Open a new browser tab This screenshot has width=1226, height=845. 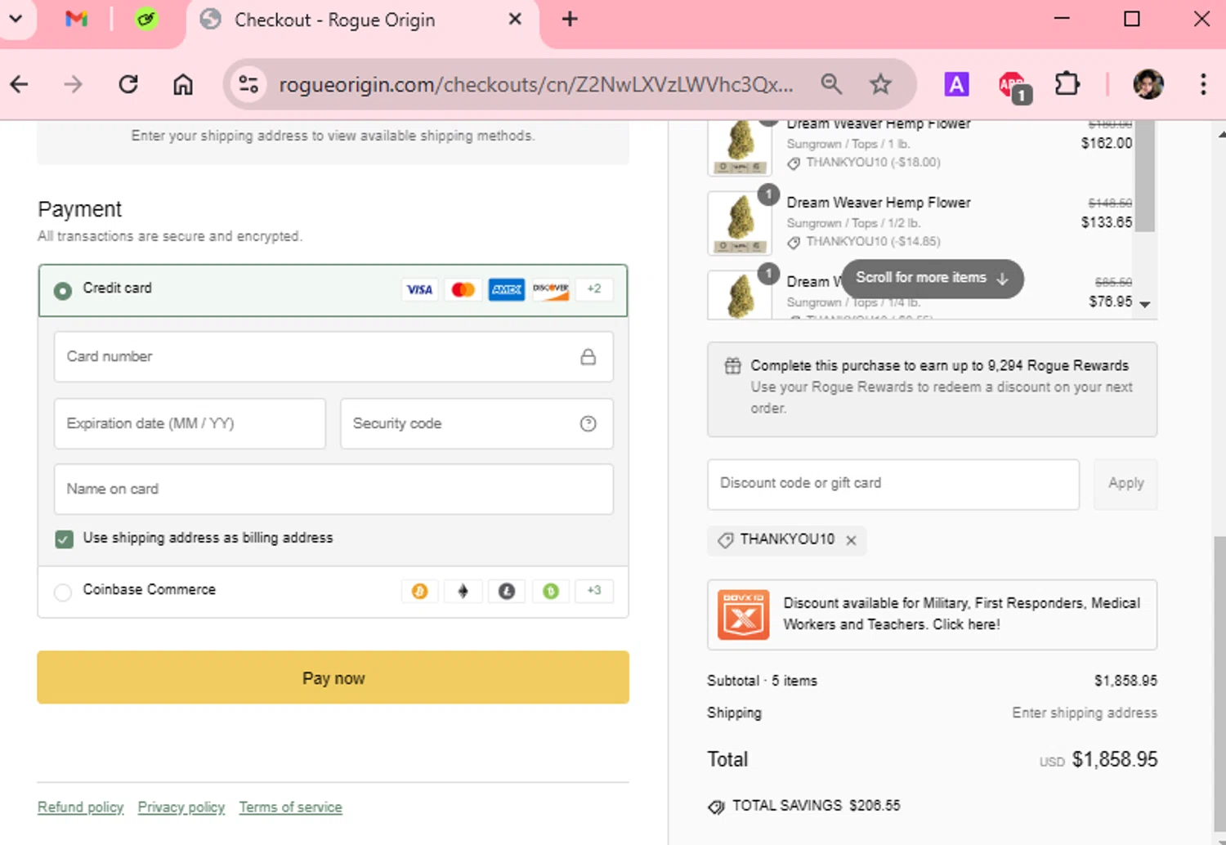pyautogui.click(x=570, y=19)
